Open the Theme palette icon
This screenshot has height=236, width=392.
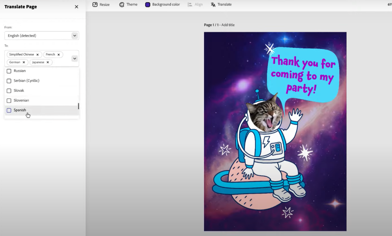pos(122,5)
